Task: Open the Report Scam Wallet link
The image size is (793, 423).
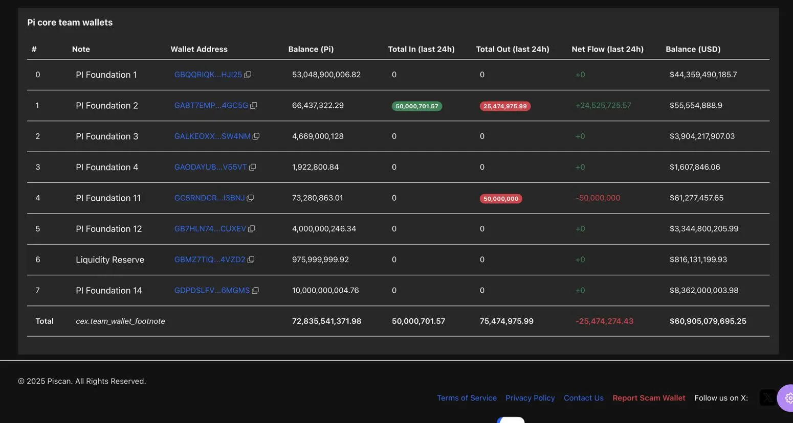Action: [649, 398]
